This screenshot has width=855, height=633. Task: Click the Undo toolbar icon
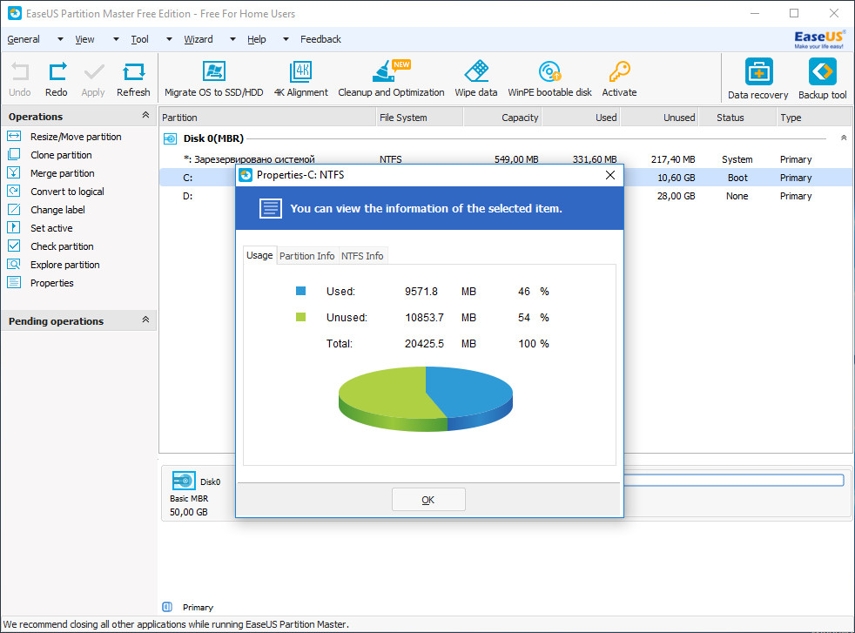(20, 72)
